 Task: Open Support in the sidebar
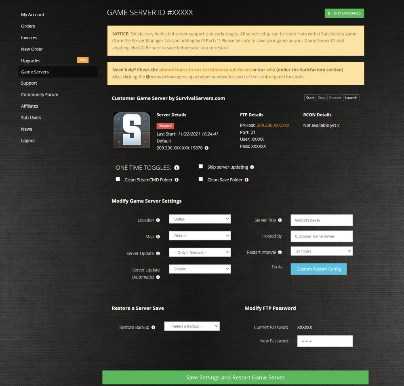point(29,83)
